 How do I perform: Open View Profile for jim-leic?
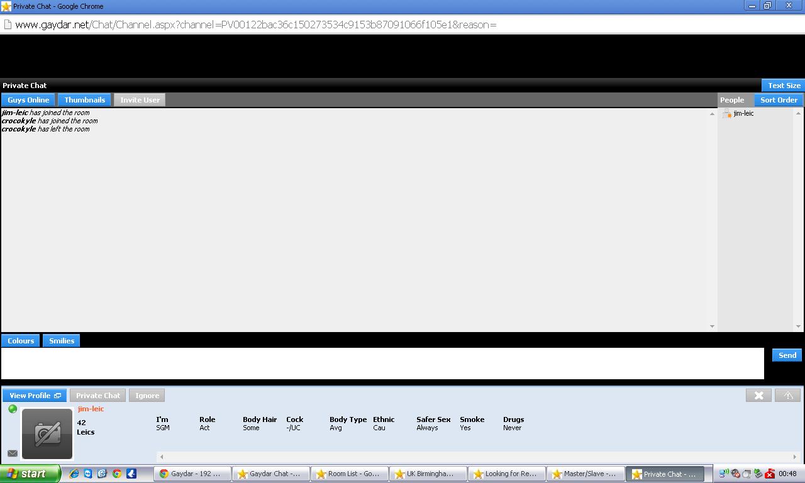(35, 396)
